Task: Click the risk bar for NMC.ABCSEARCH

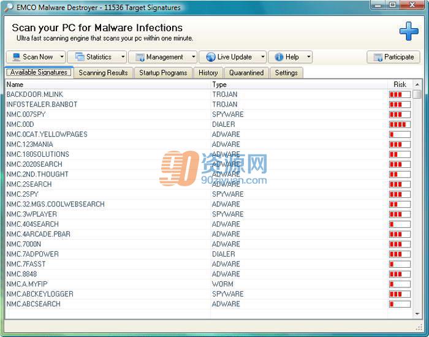Action: [x=400, y=305]
